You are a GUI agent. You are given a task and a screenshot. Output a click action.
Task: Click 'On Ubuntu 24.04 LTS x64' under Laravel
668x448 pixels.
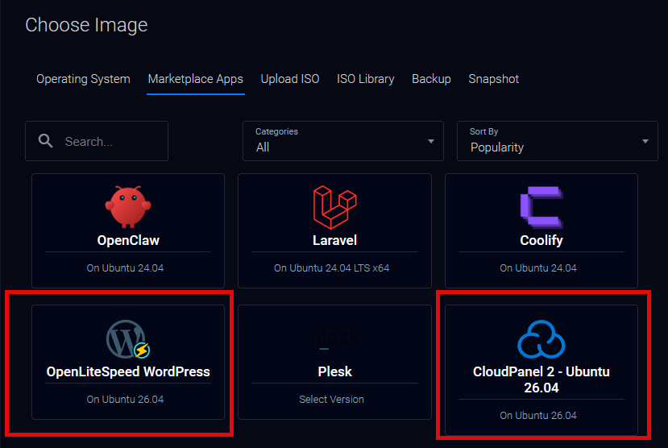tap(331, 268)
